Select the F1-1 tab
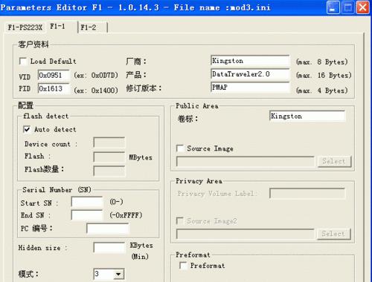The width and height of the screenshot is (372, 282). [62, 27]
